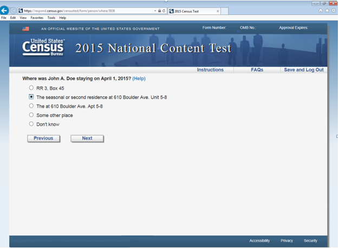
Task: Open the View menu
Action: (23, 18)
